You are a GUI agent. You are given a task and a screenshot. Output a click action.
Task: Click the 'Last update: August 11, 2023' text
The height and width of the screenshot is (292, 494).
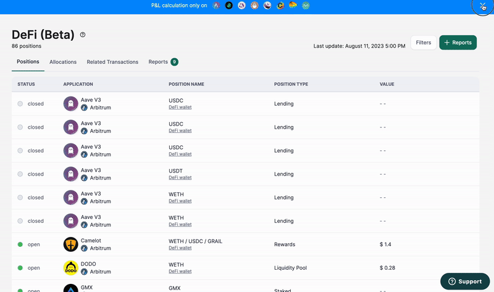[x=359, y=46]
